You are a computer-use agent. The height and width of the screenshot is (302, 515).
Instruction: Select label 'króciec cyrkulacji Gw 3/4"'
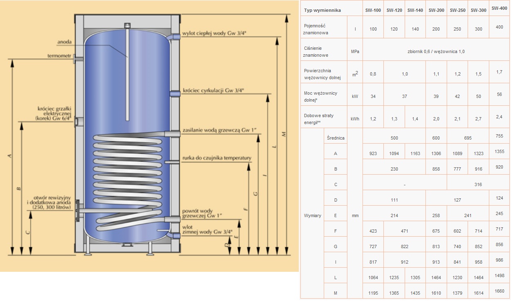213,91
